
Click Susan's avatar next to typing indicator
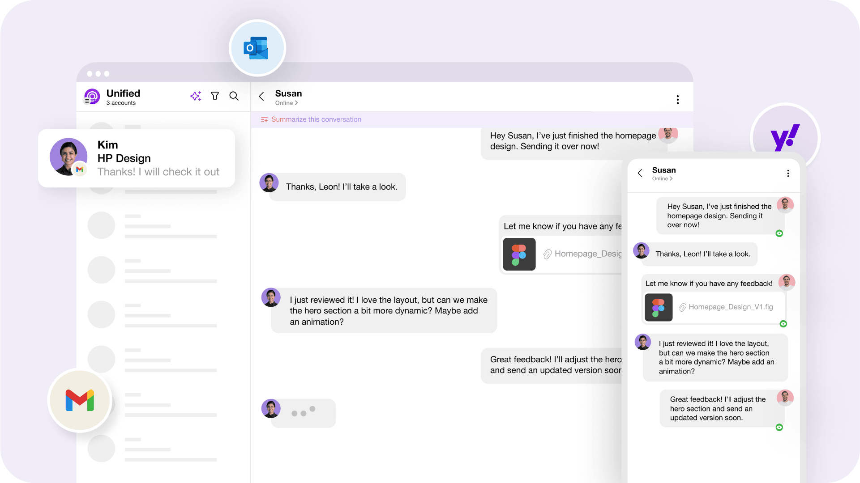coord(271,408)
